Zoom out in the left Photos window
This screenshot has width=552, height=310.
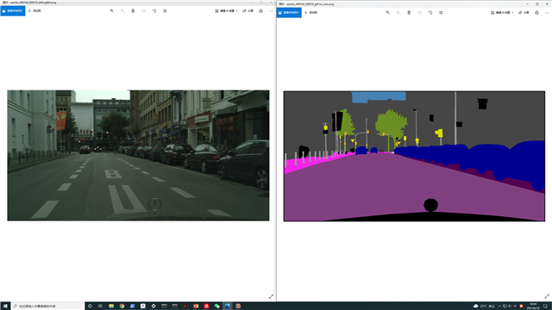122,11
